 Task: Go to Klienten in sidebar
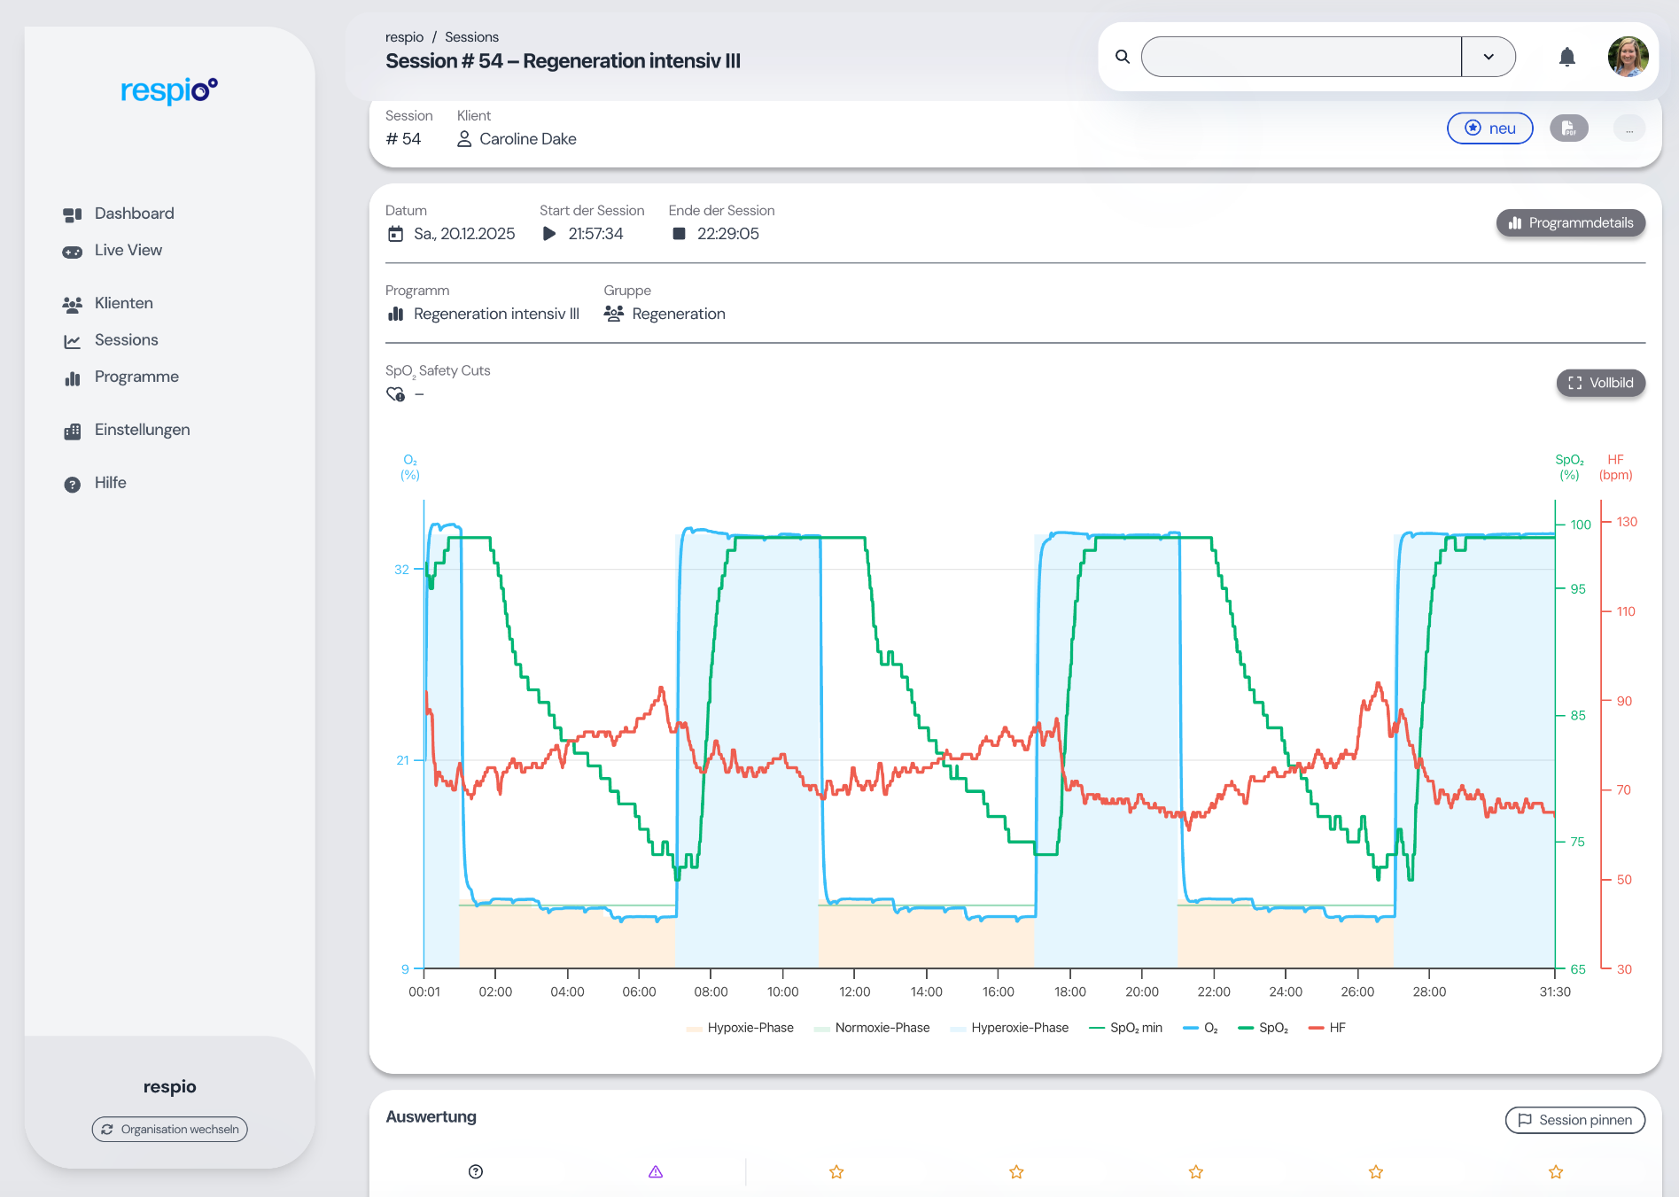[123, 303]
